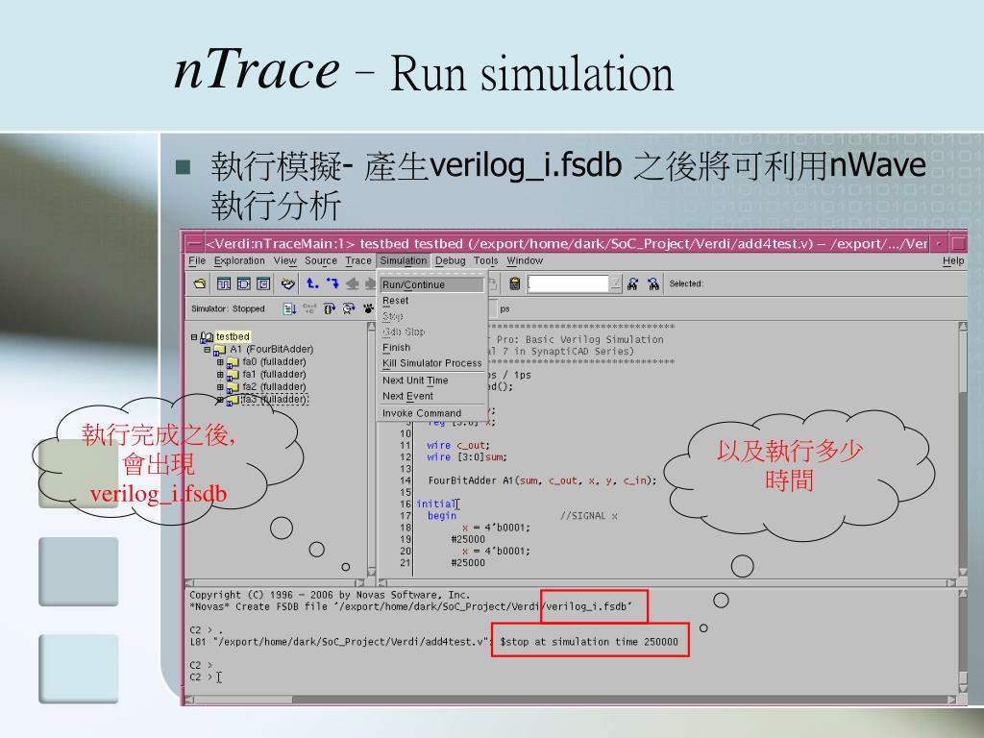Click source line 'FourBitAdder A1(sum, c_out, x, y, c_in);'
This screenshot has height=738, width=984.
point(542,480)
